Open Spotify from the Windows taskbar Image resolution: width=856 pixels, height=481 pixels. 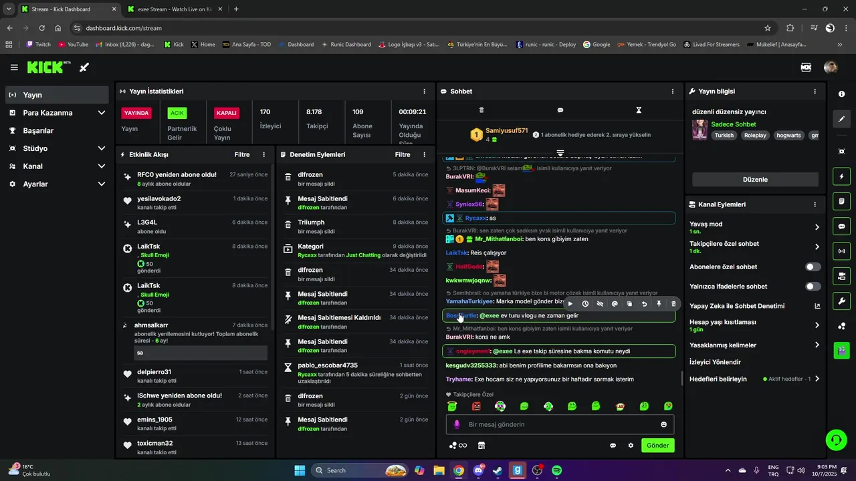[x=557, y=470]
